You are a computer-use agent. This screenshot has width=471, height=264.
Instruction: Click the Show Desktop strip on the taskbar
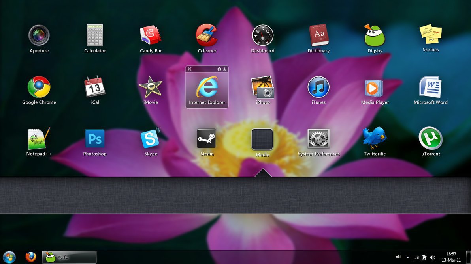tap(468, 257)
